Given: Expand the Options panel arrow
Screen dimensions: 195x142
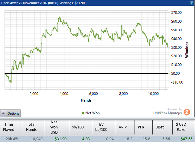Looking at the screenshot, I should [3, 113].
